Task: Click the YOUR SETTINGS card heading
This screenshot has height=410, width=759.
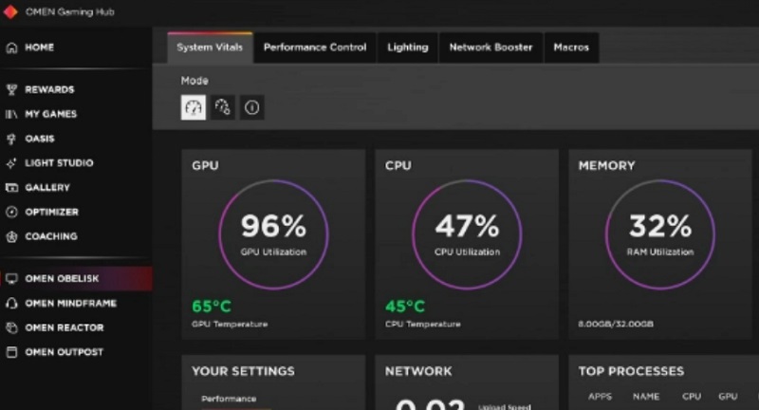Action: tap(243, 371)
